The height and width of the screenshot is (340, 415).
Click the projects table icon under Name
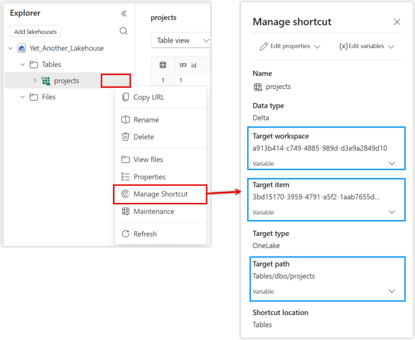coord(258,87)
